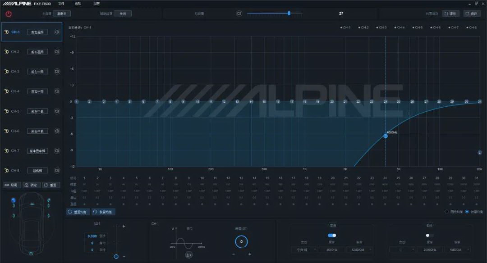Mute CH-4 speaker icon
Screen dimensions: 487x263
tap(57, 91)
